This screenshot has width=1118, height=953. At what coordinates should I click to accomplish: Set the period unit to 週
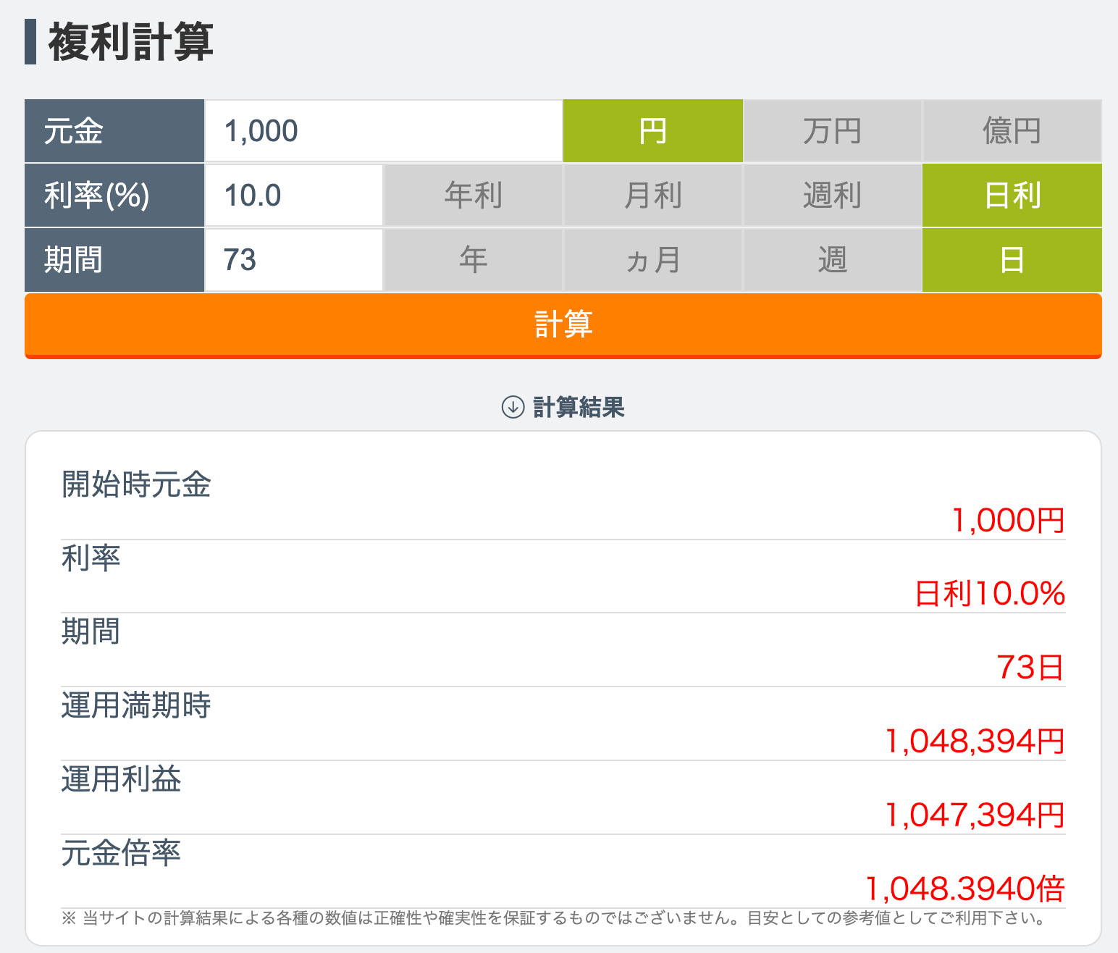click(x=832, y=259)
